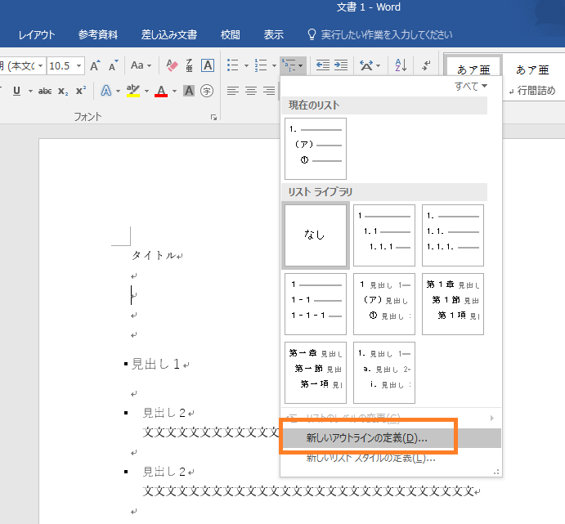Choose 1, 1.1, 1.1.1 list style
The height and width of the screenshot is (524, 565).
[x=384, y=235]
